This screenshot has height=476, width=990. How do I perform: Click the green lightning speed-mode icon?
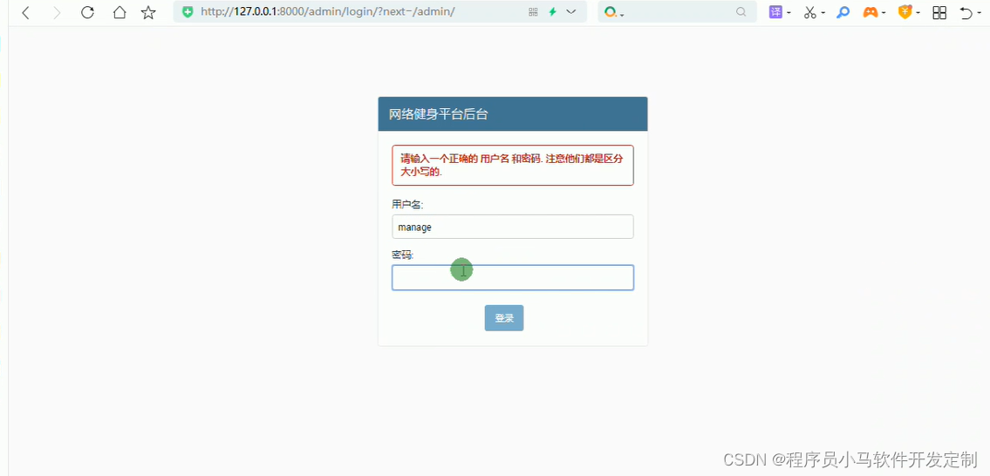click(552, 12)
